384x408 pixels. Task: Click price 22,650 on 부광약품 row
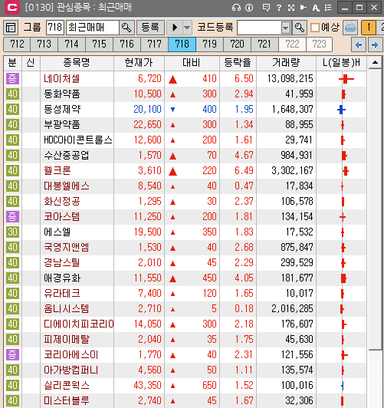tap(147, 125)
